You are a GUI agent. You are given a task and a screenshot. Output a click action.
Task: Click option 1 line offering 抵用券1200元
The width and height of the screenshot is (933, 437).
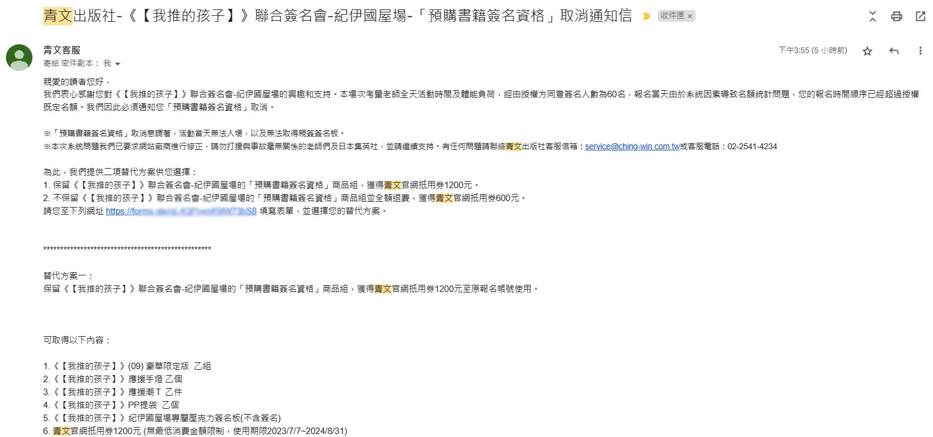(262, 185)
